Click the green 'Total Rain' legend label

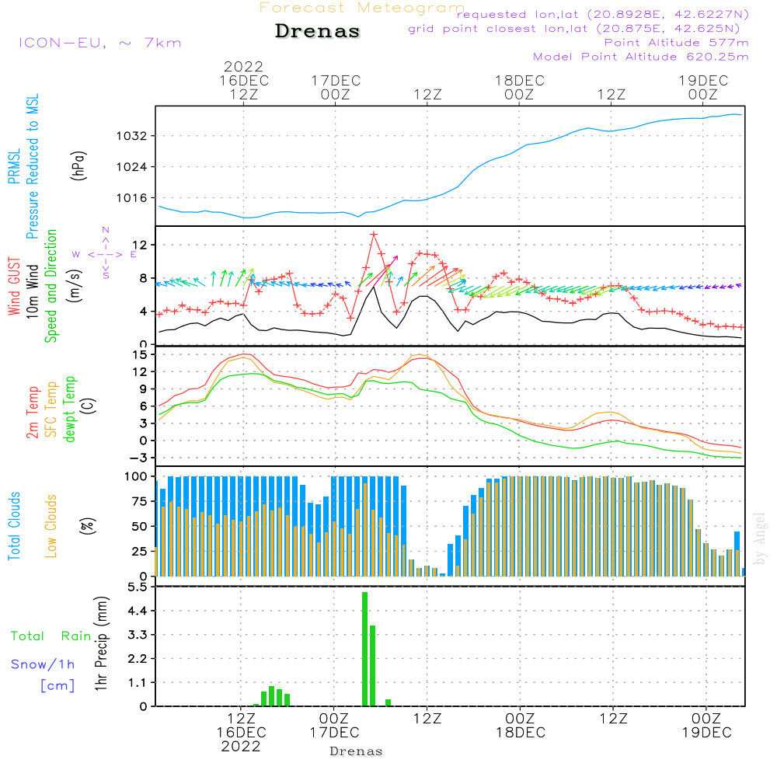pyautogui.click(x=51, y=636)
